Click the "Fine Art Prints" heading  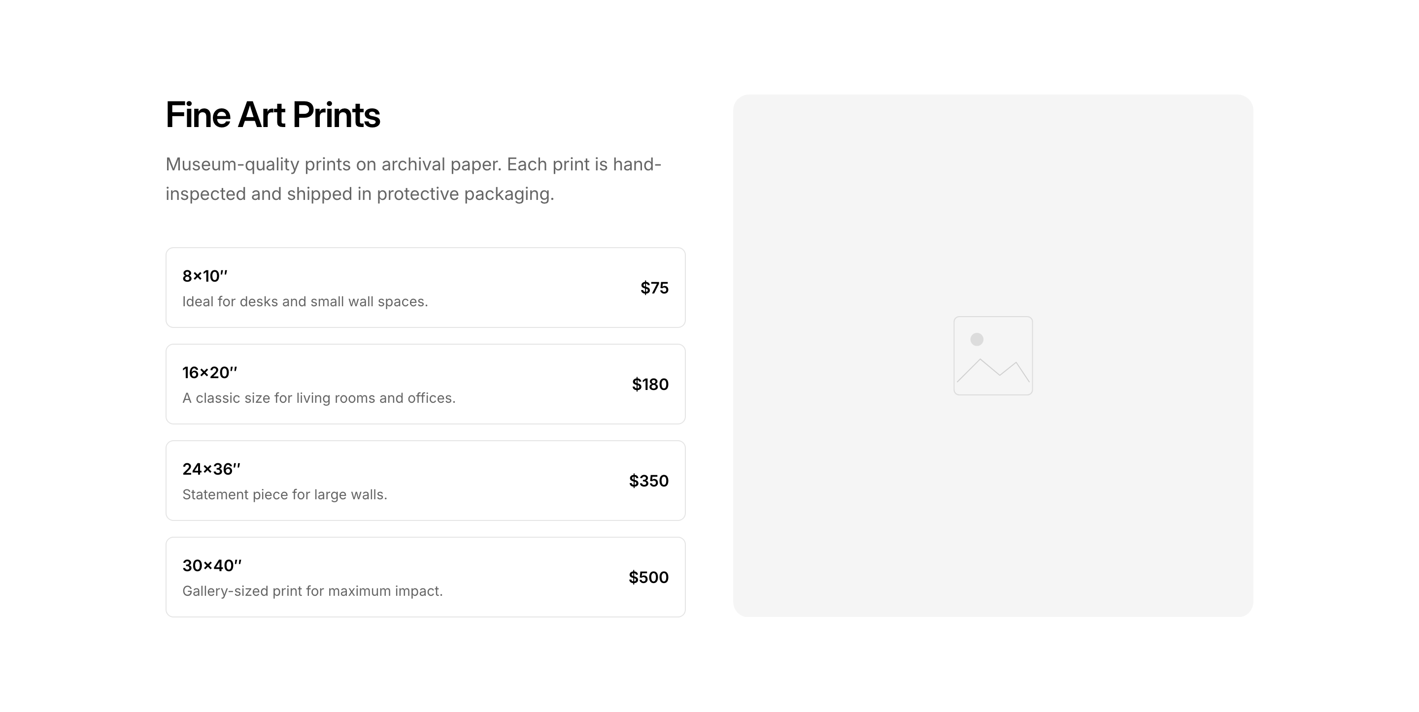[x=272, y=115]
